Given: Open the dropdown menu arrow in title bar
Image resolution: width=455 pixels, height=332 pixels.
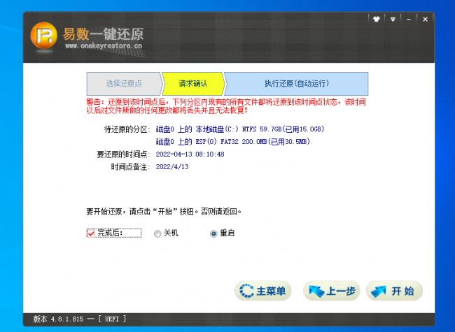Looking at the screenshot, I should coord(393,20).
